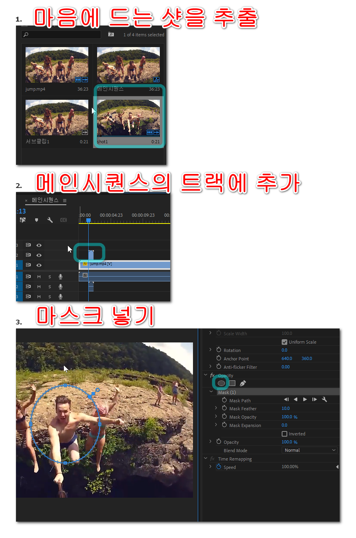Track selected mask forward play button
The image size is (356, 538).
(x=305, y=400)
